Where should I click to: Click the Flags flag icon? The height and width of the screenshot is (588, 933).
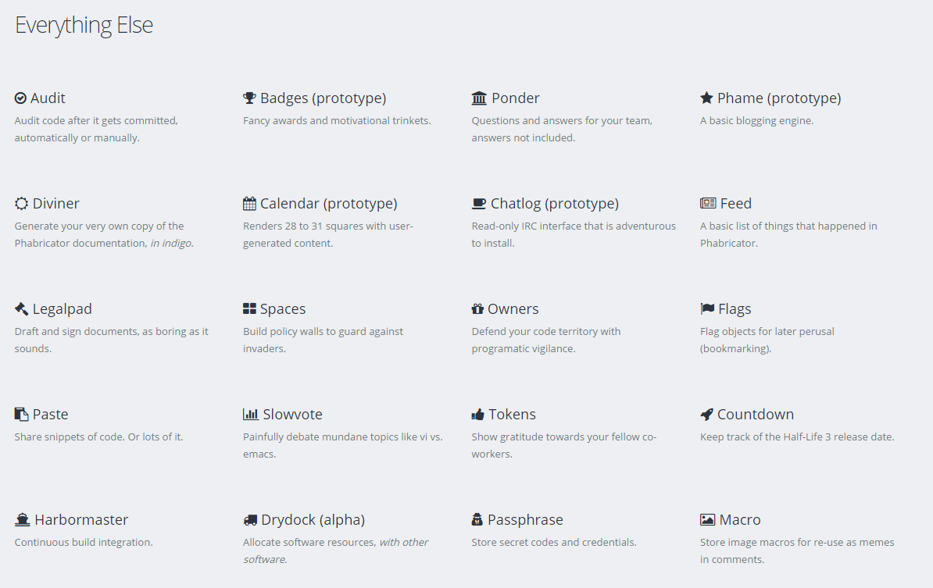(x=707, y=308)
